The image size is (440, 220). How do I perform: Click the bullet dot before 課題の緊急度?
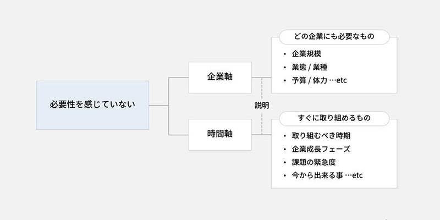[285, 163]
